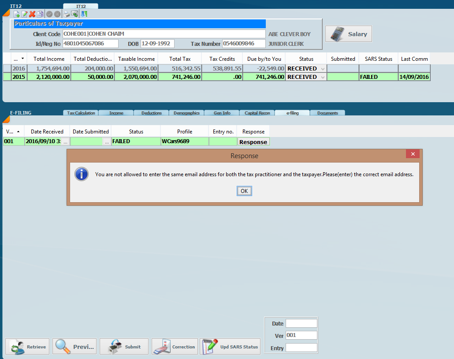Click the Entry input field
Screen dimensions: 454x359
301,348
